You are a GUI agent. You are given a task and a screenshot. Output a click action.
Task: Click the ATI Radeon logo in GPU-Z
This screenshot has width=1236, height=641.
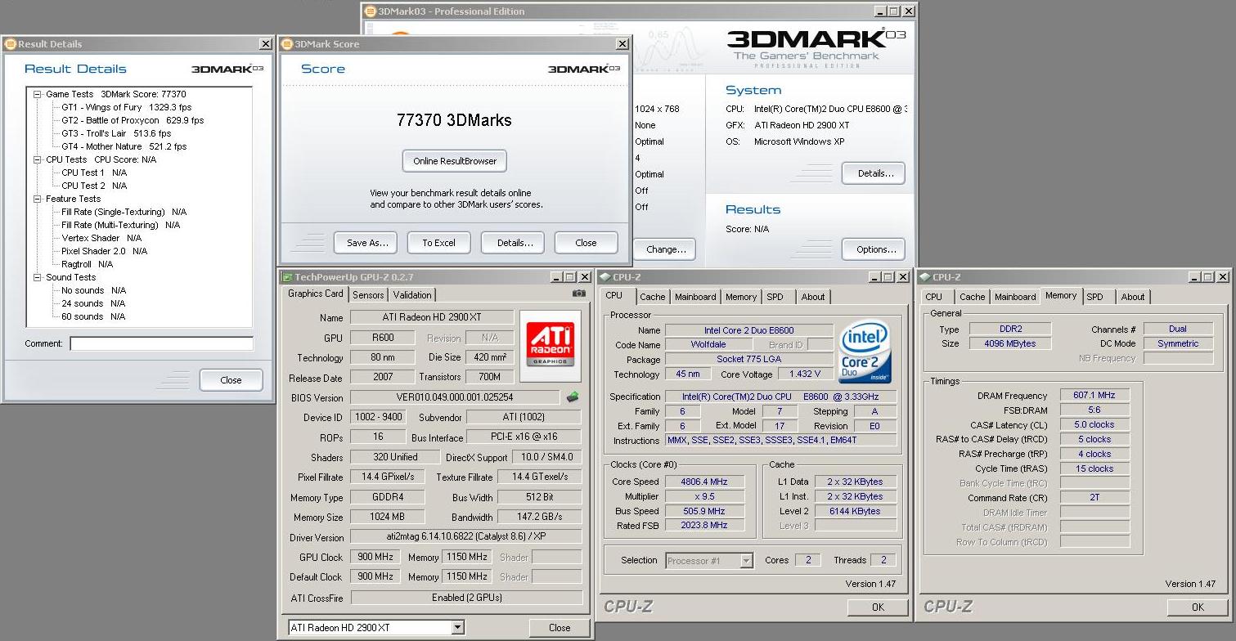pos(550,346)
